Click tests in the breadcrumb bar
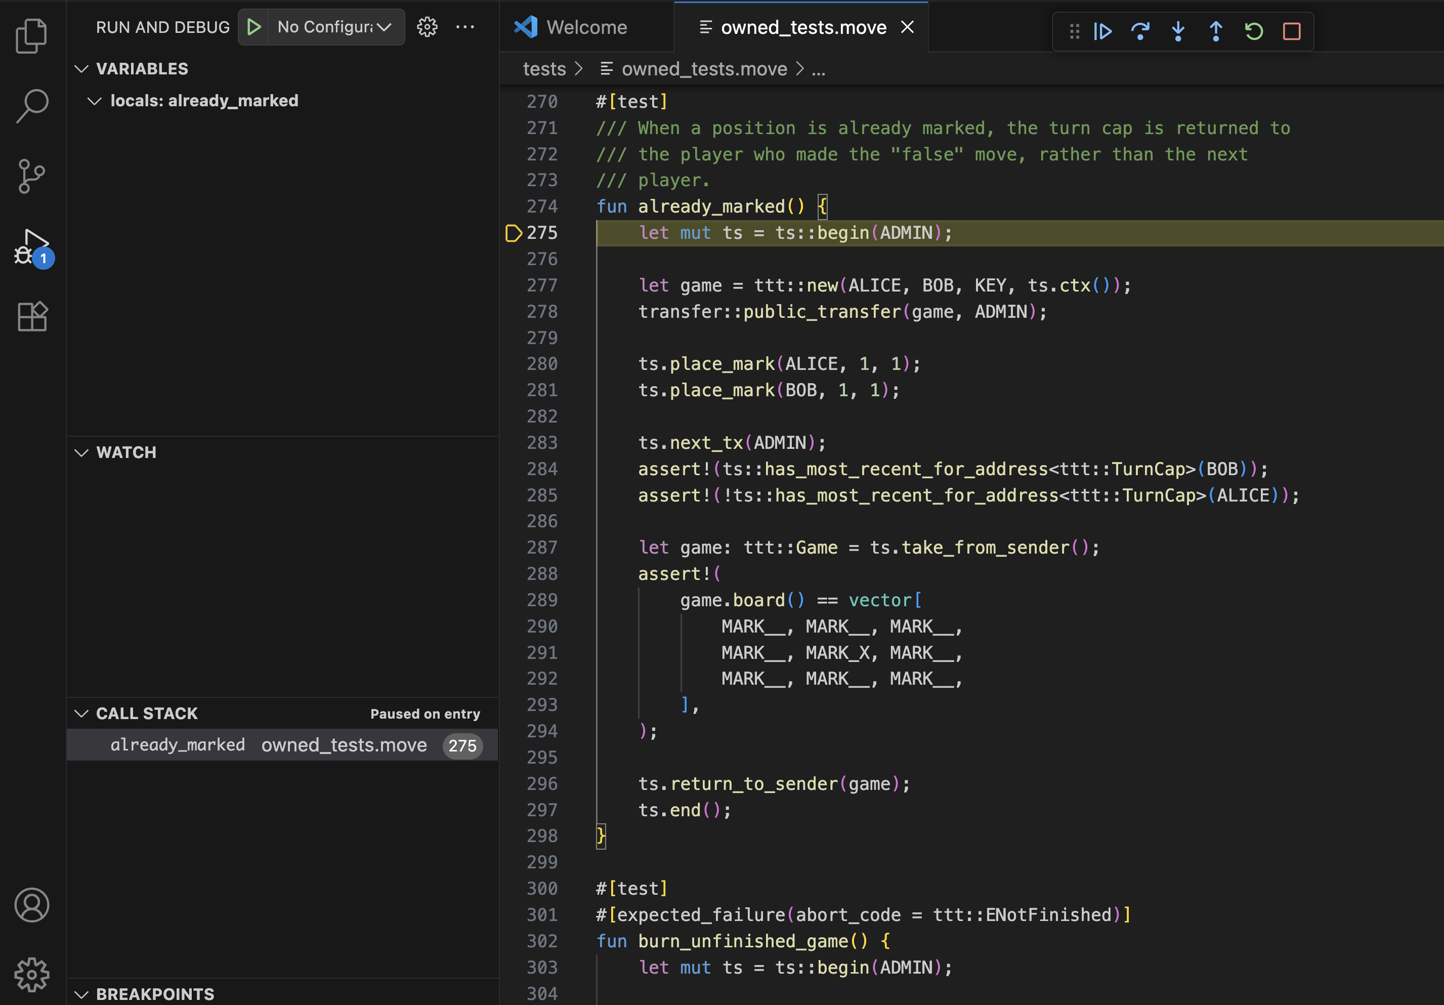The image size is (1444, 1005). point(544,68)
